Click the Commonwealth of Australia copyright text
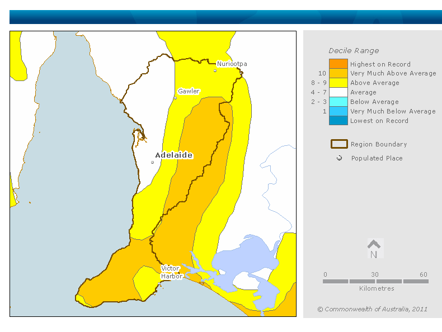The width and height of the screenshot is (442, 332). (x=373, y=309)
